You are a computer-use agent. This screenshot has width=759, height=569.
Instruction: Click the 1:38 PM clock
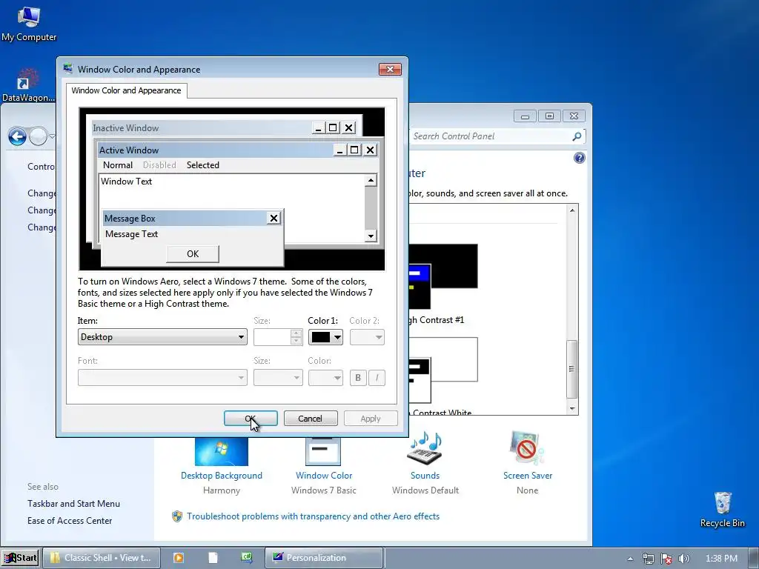pyautogui.click(x=721, y=559)
